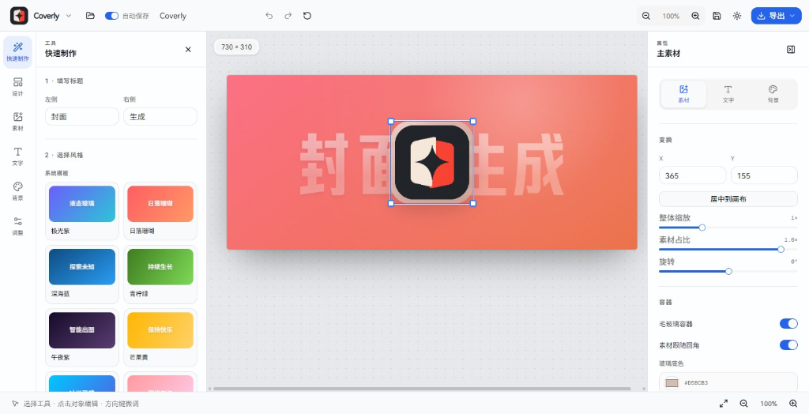Open 素材 panel in left sidebar
Screen dimensions: 809x414
17,122
